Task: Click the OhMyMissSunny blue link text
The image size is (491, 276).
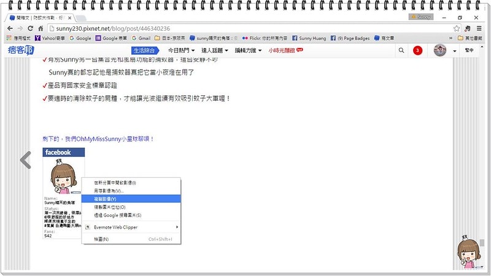Action: click(x=99, y=139)
